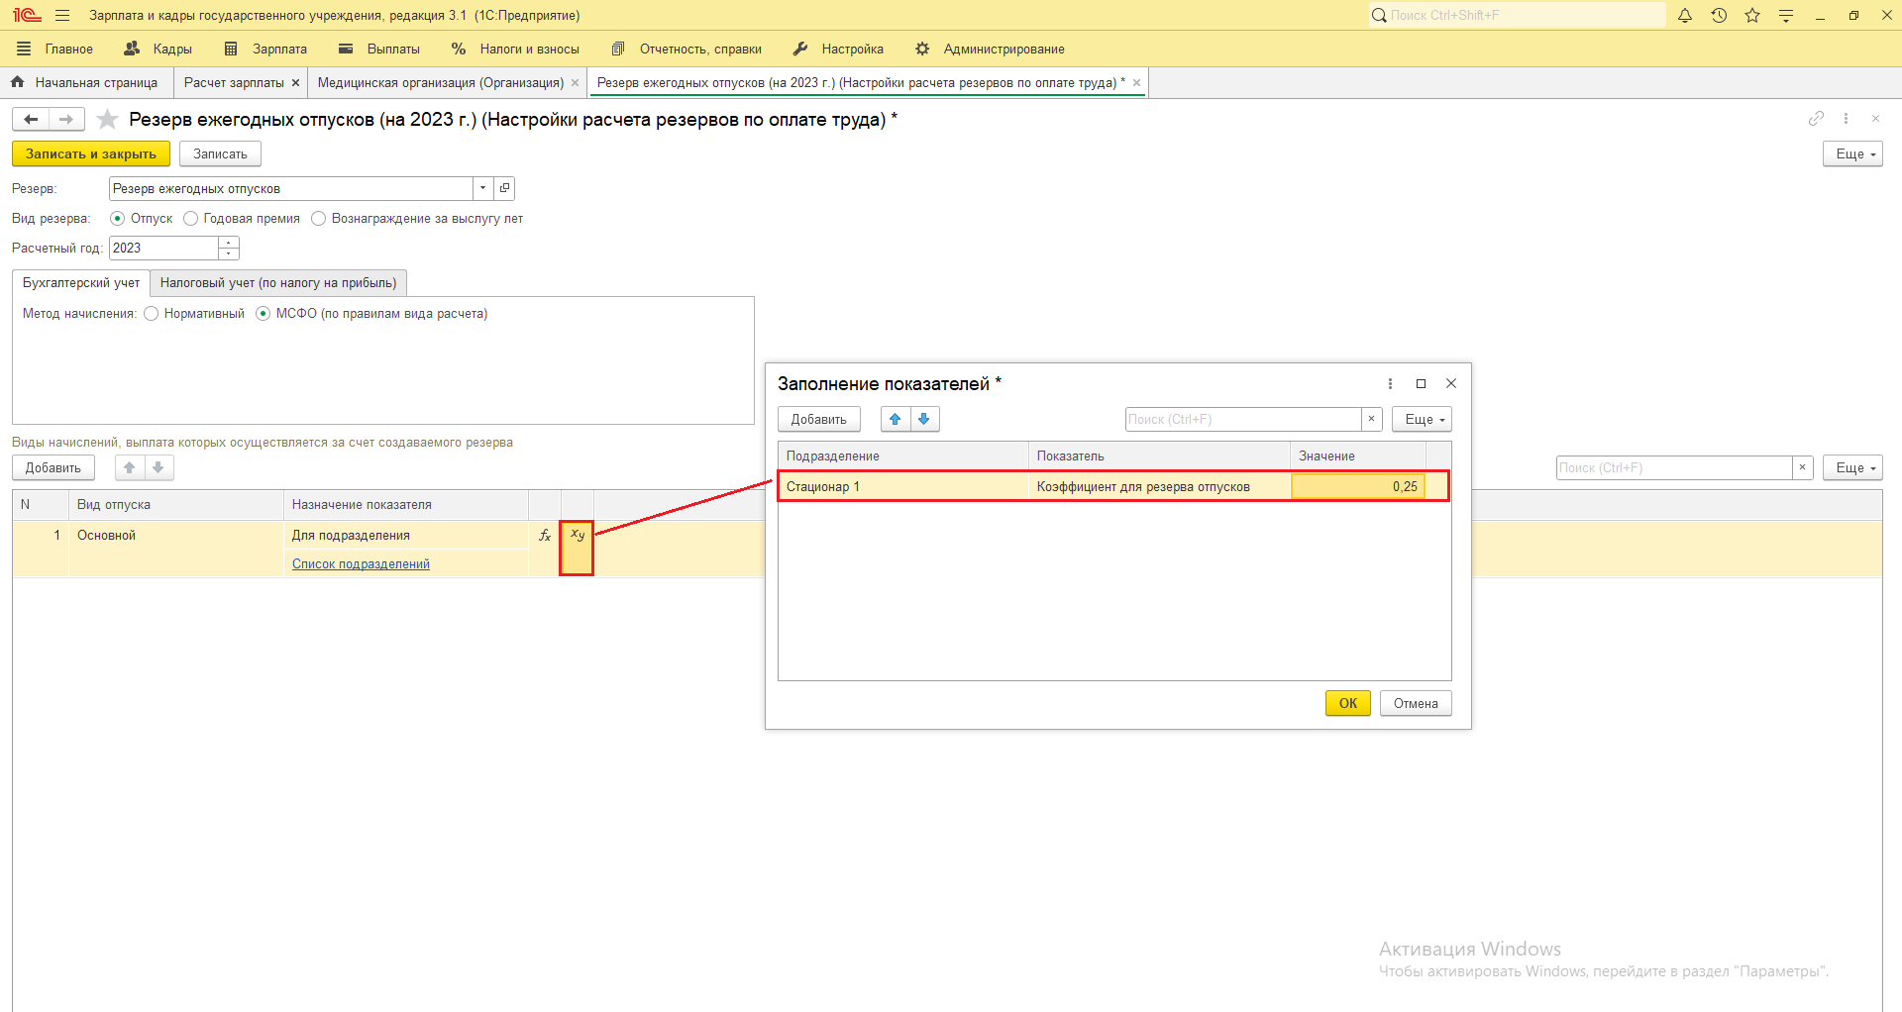Add this form to favorites star

[108, 120]
